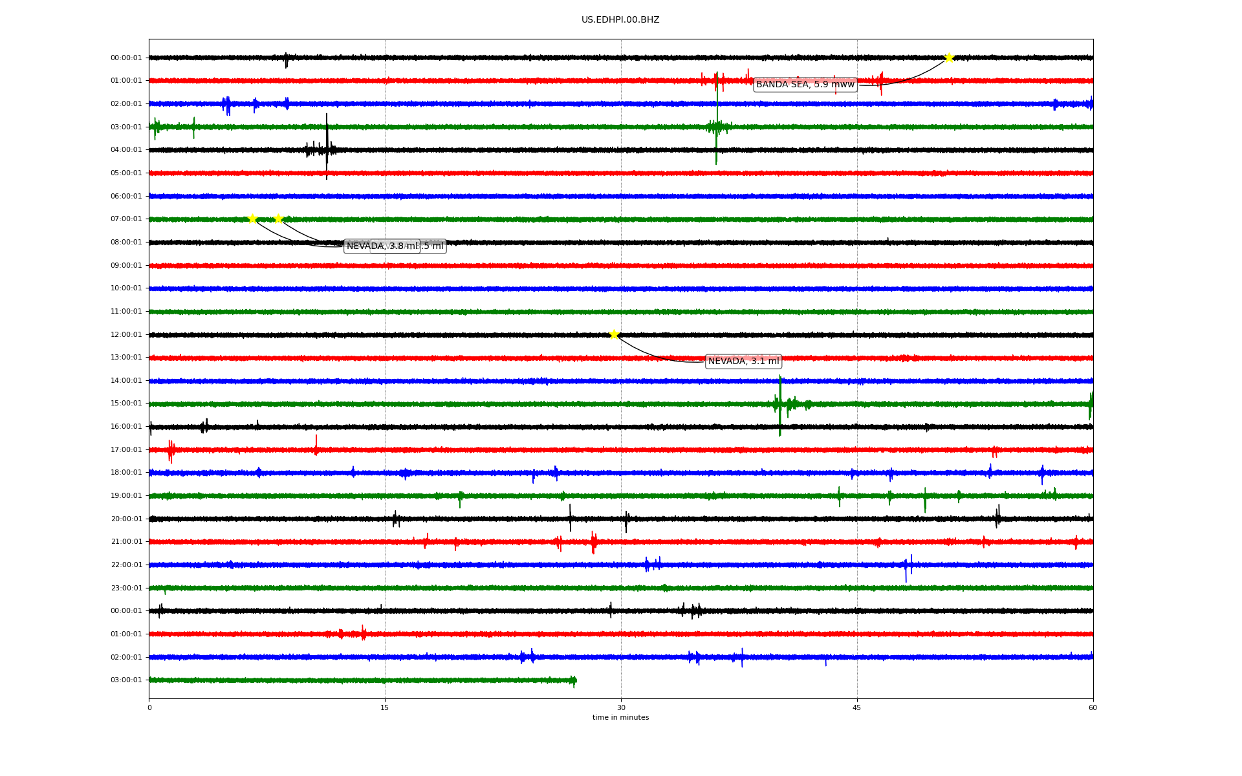This screenshot has width=1242, height=776.
Task: Click the 12:00:01 row time label
Action: [126, 335]
